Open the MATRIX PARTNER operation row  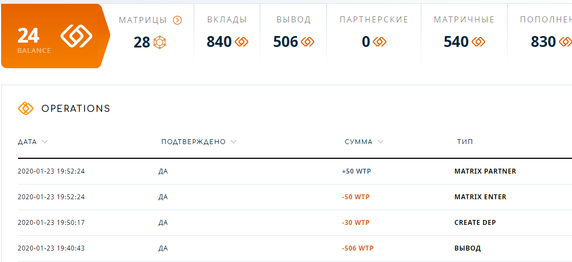[x=295, y=171]
